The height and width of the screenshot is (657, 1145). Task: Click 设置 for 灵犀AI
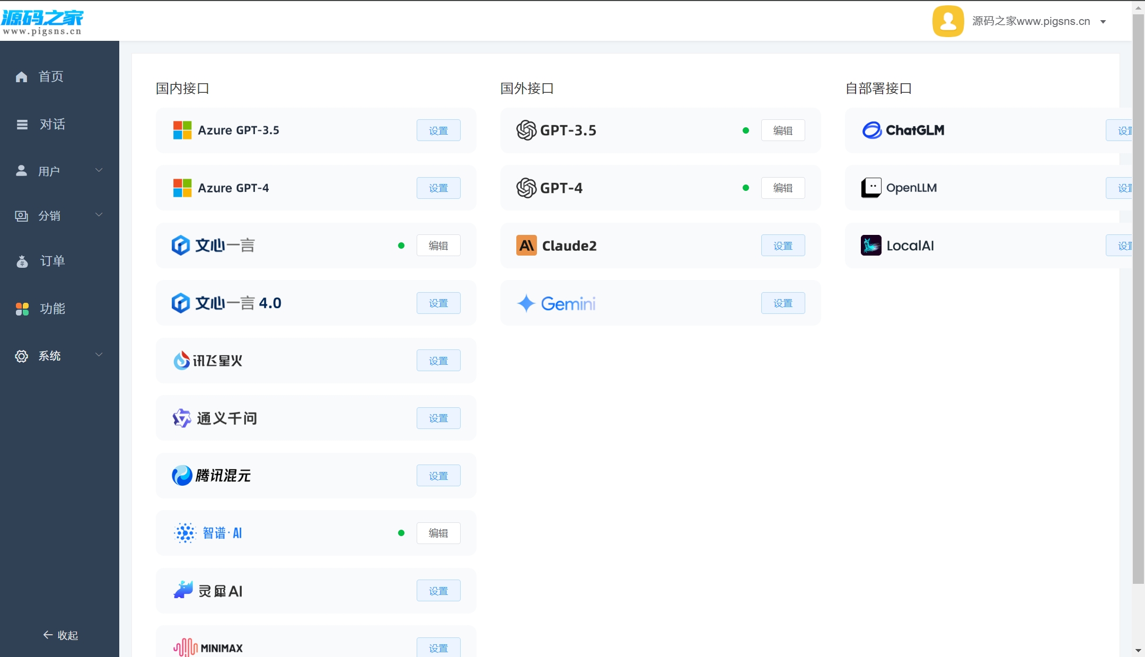coord(438,591)
